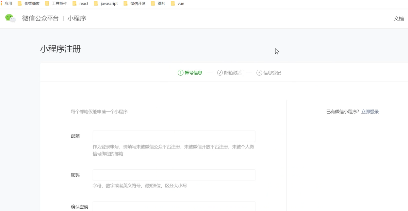Click the 确认密码 confirm password field

(173, 207)
